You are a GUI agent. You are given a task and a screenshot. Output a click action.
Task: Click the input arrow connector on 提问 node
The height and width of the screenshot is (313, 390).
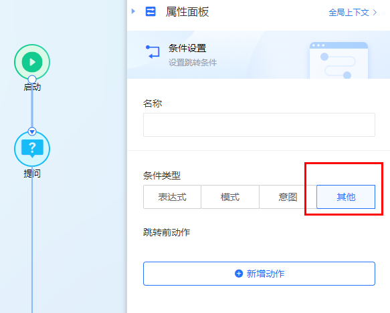point(32,131)
